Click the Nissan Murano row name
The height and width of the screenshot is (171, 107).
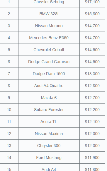(x=49, y=26)
